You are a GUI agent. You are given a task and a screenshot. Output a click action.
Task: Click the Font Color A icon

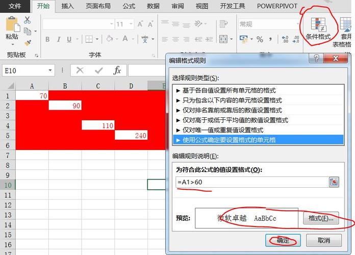pos(125,39)
